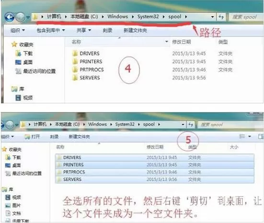Click the Back arrow in the upper window
The height and width of the screenshot is (223, 264).
click(10, 17)
